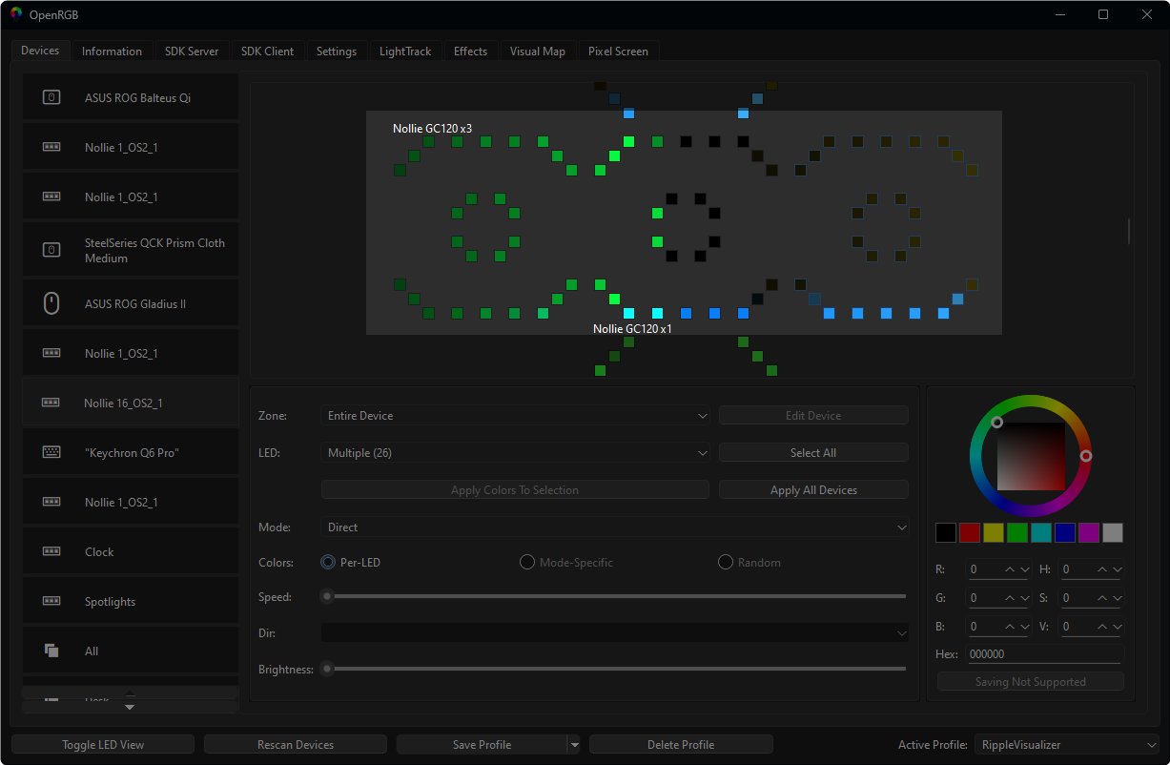The image size is (1170, 765).
Task: Decrease the G value with down arrow
Action: click(x=1025, y=598)
